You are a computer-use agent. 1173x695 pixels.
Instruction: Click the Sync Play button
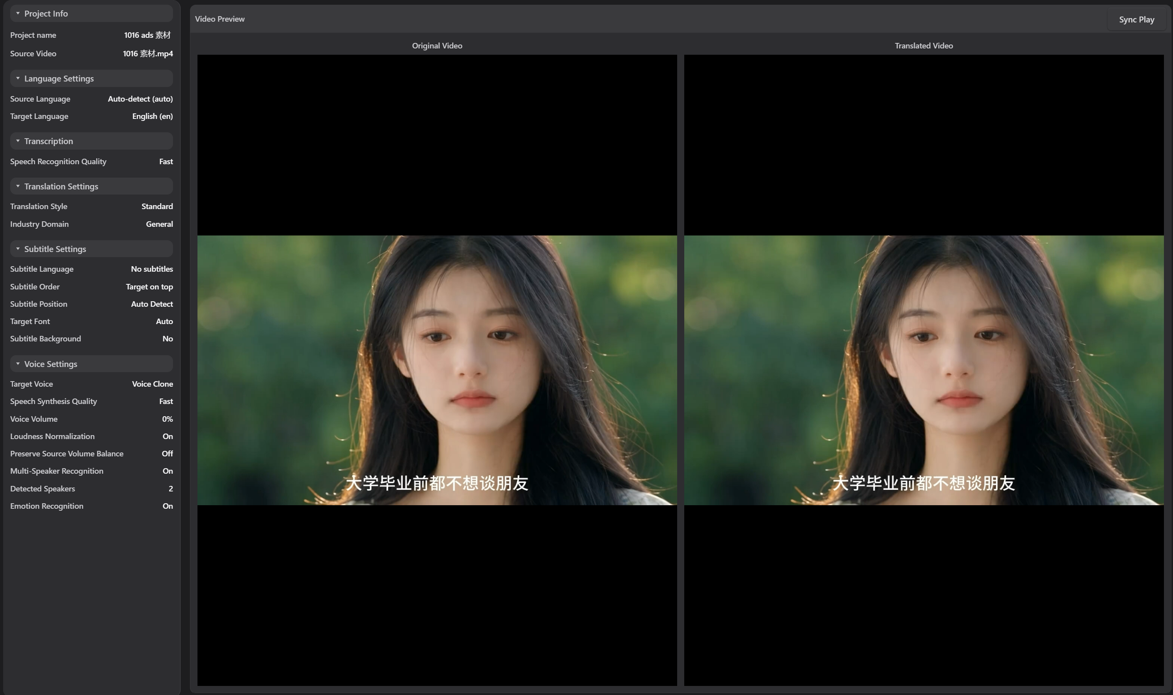1136,19
